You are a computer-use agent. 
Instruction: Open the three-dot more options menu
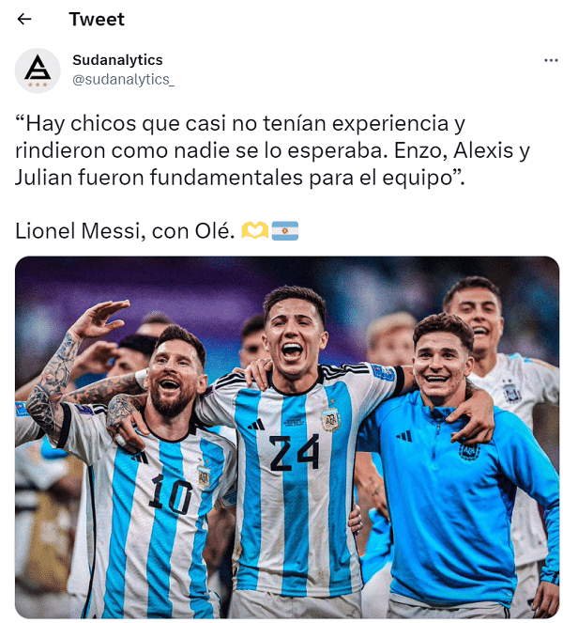[551, 60]
